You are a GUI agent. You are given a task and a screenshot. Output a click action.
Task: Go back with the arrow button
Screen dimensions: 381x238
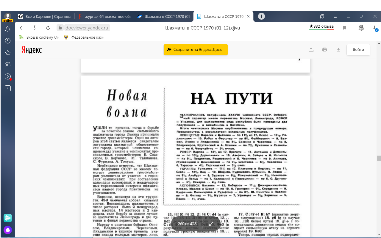(x=22, y=28)
